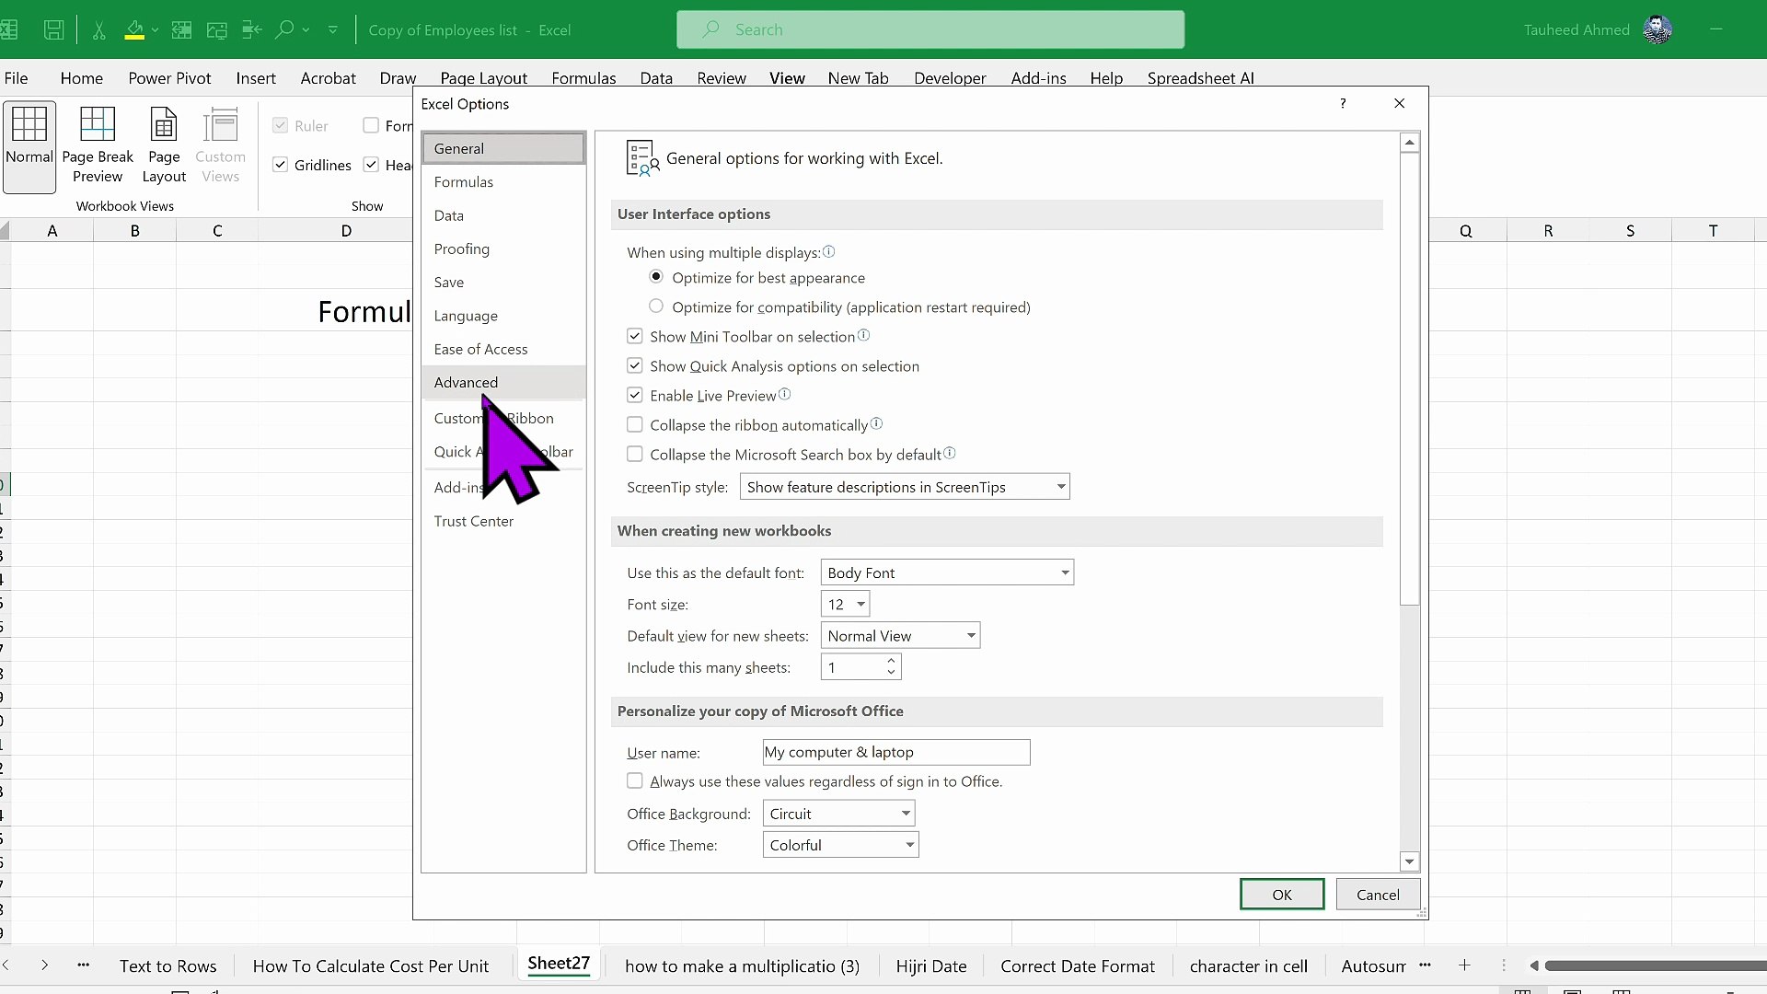Open the default font Body Font dropdown
Screen dimensions: 1767x994
pyautogui.click(x=947, y=572)
